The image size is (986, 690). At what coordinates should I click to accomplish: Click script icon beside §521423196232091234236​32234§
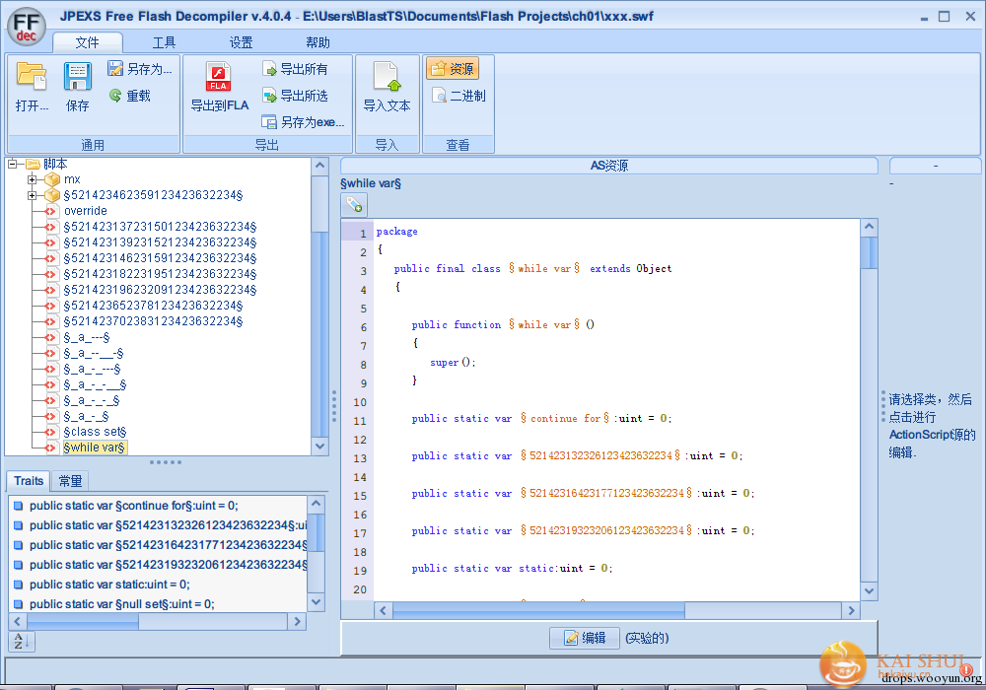pyautogui.click(x=50, y=290)
